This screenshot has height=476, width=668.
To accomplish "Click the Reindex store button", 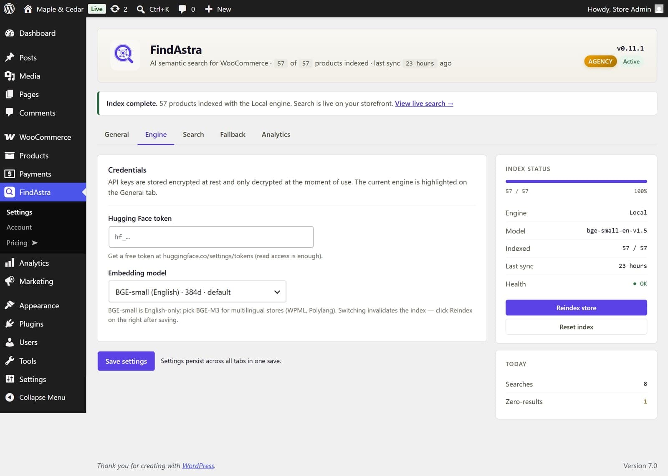I will (x=576, y=308).
